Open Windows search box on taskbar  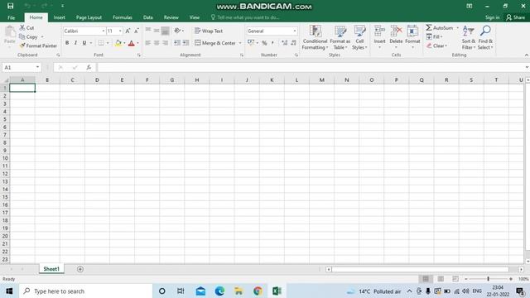click(85, 291)
